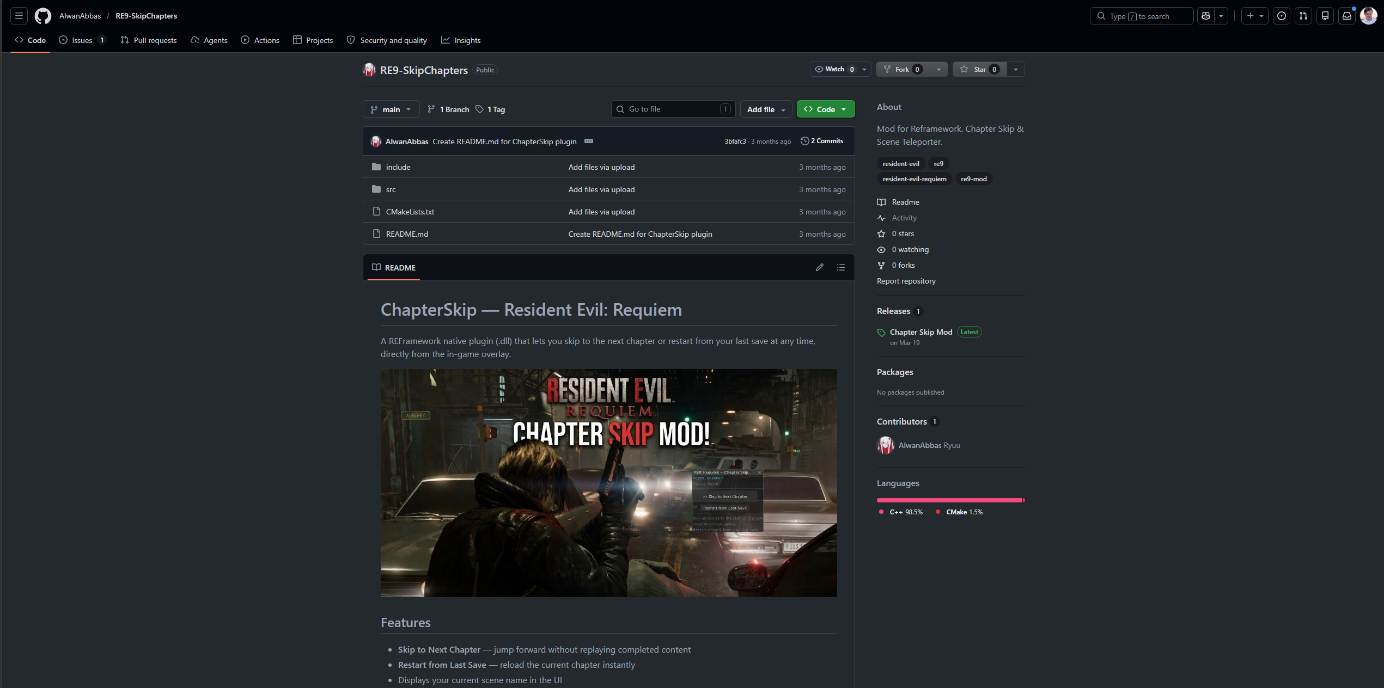Open the Packages heading link
1384x688 pixels.
click(895, 372)
